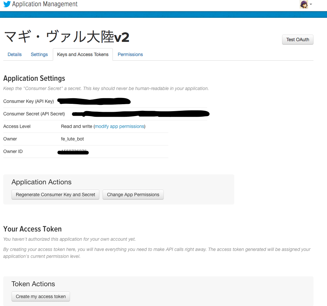Click the 'Read and write' access level text
Viewport: 327px width, 306px height.
tap(77, 126)
